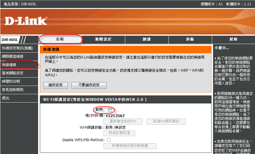Viewport: 255px width, 154px height.
Task: Open the 幫助 help tab
Action: [x=233, y=40]
